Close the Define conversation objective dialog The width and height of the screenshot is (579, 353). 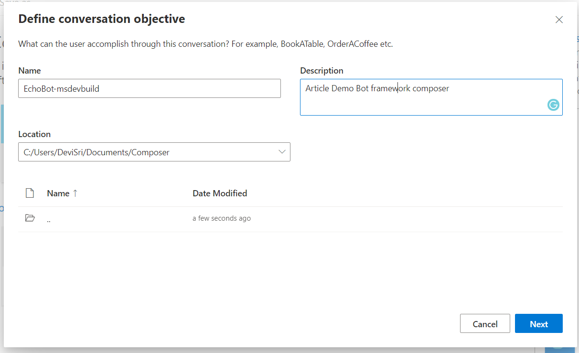[559, 20]
